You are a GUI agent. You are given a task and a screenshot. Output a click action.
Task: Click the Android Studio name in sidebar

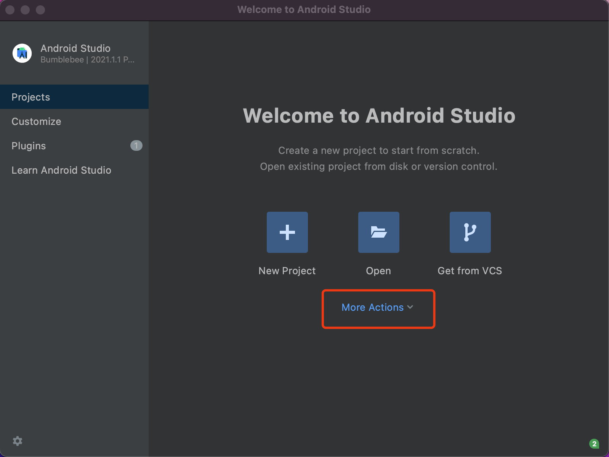[x=75, y=48]
